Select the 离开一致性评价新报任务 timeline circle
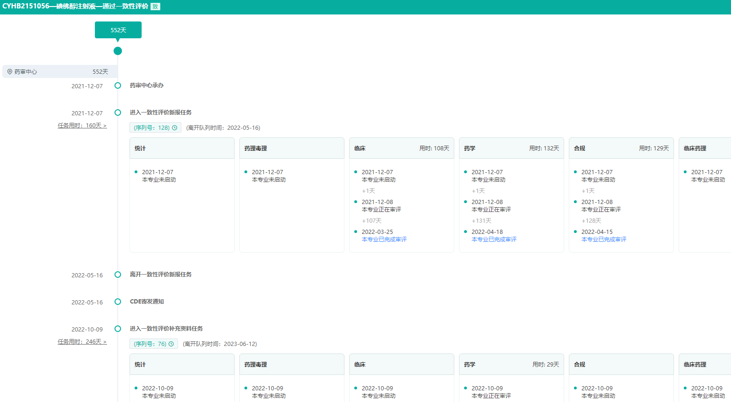The width and height of the screenshot is (731, 402). point(118,275)
